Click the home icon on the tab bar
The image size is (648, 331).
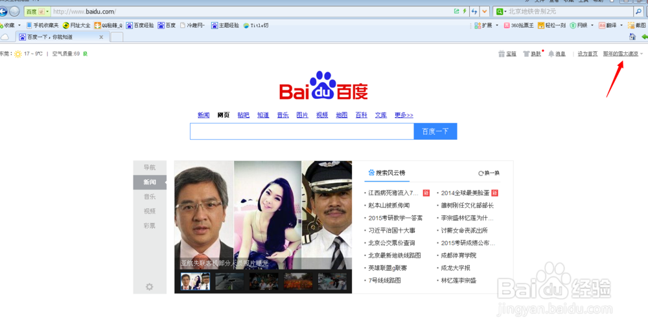(x=632, y=37)
